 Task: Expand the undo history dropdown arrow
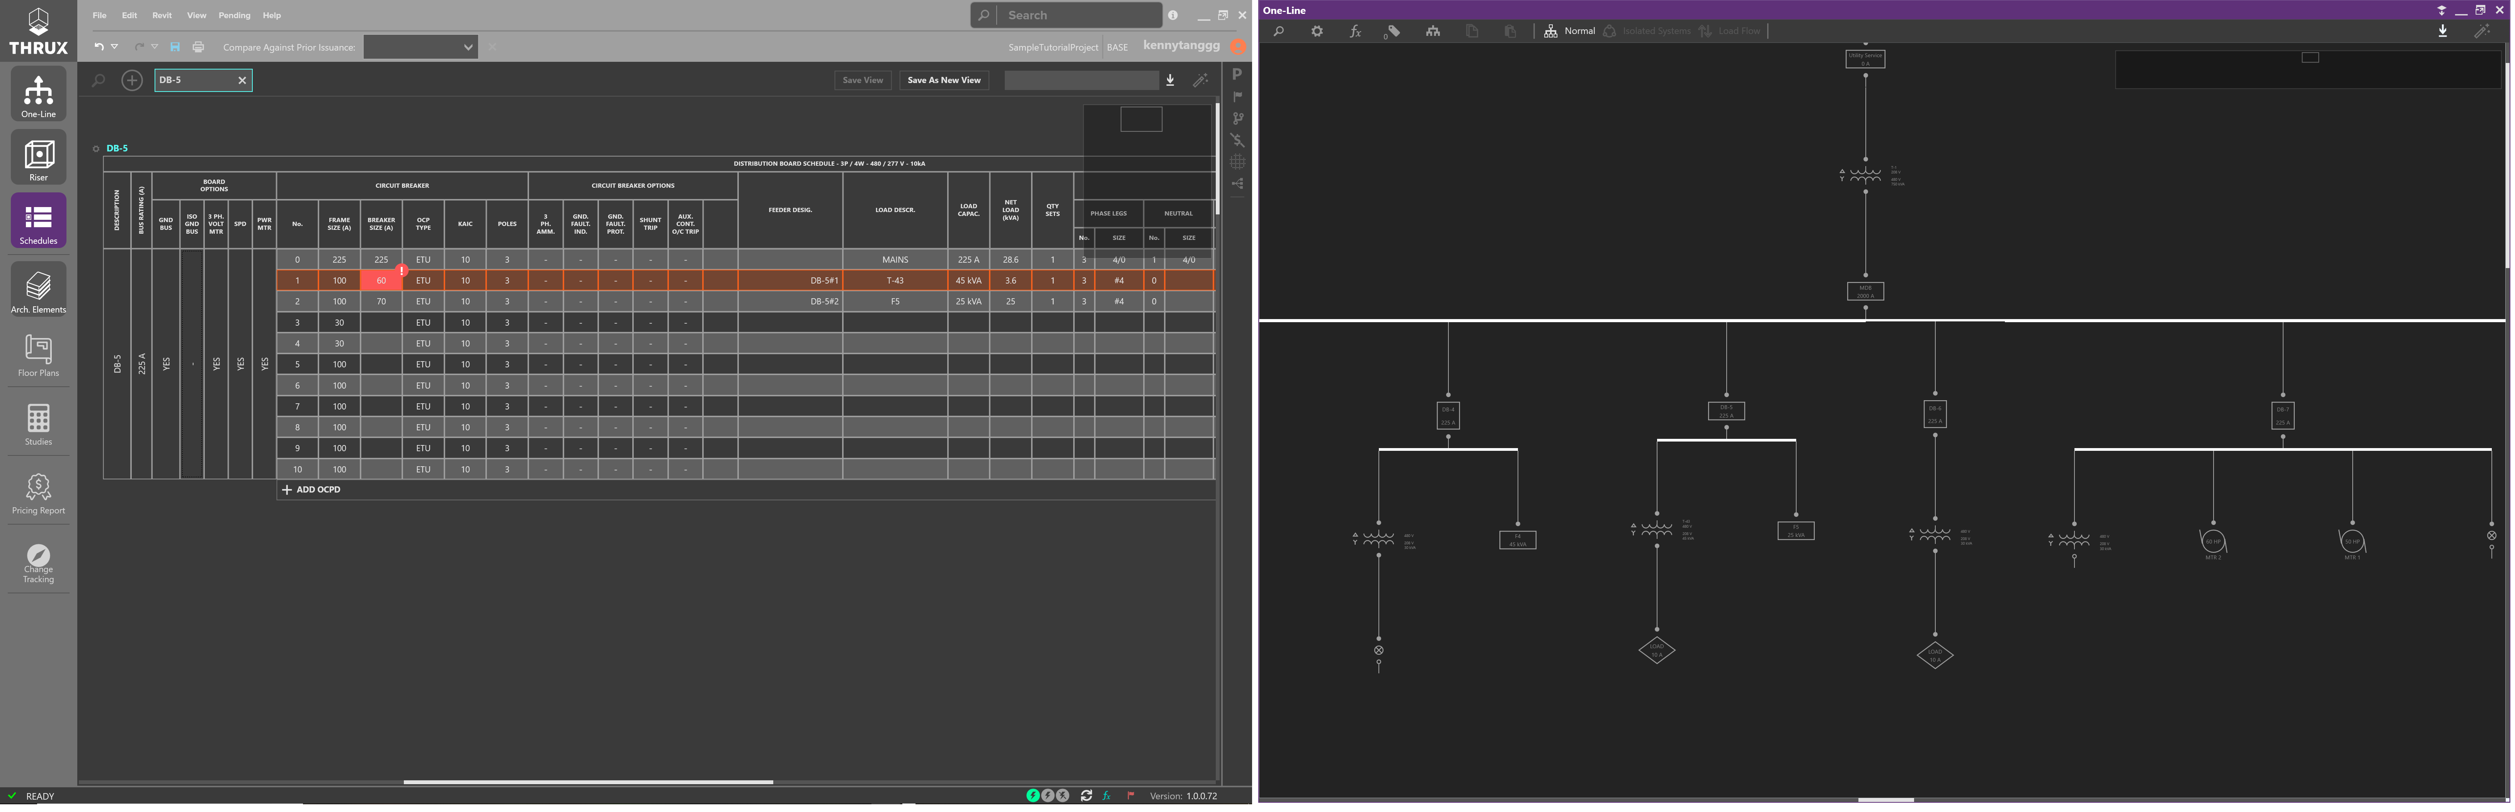(x=114, y=47)
